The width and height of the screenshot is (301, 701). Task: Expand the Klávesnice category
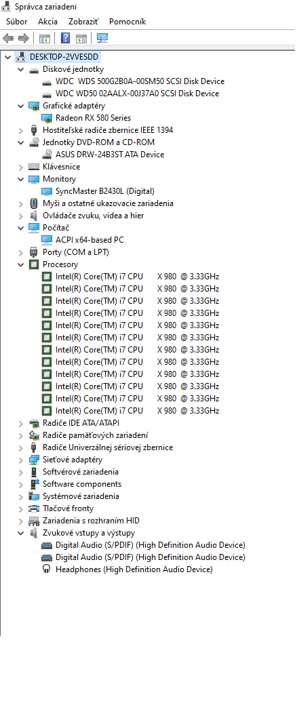pyautogui.click(x=20, y=167)
